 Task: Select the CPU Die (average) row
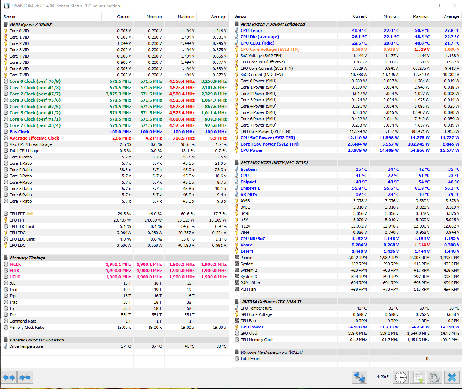click(x=347, y=37)
